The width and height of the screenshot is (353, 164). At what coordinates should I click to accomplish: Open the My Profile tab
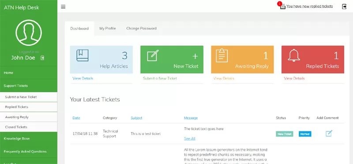click(108, 28)
